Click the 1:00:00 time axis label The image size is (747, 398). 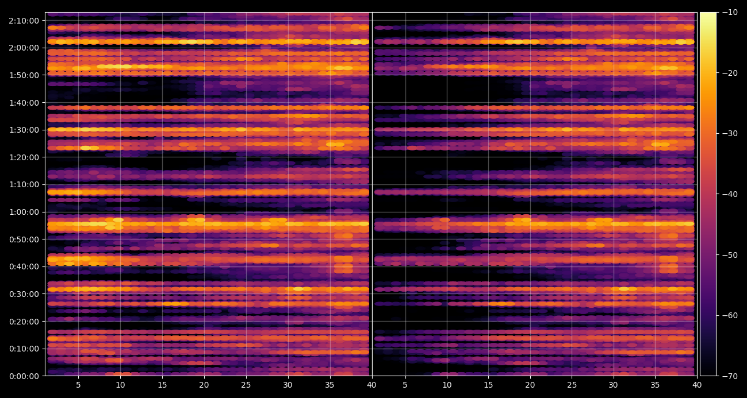24,212
